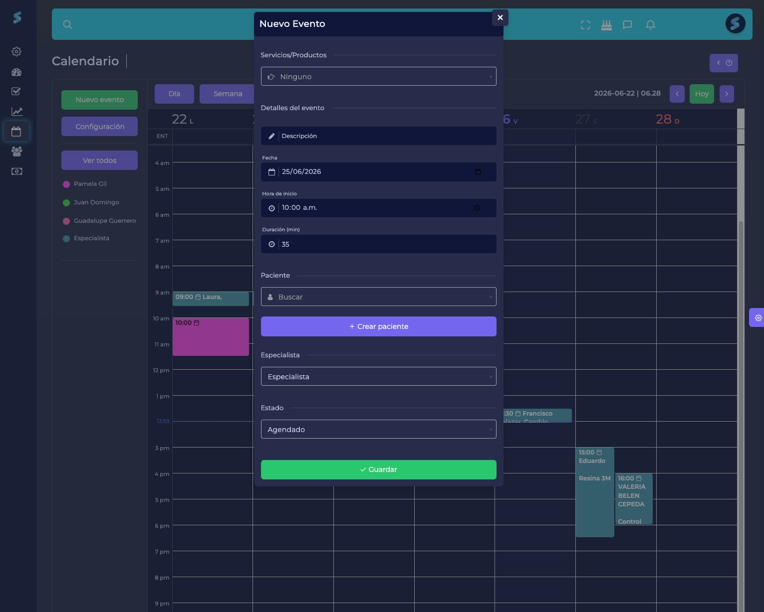This screenshot has height=612, width=764.
Task: Toggle Pamela Gil calendar filter
Action: [x=85, y=184]
